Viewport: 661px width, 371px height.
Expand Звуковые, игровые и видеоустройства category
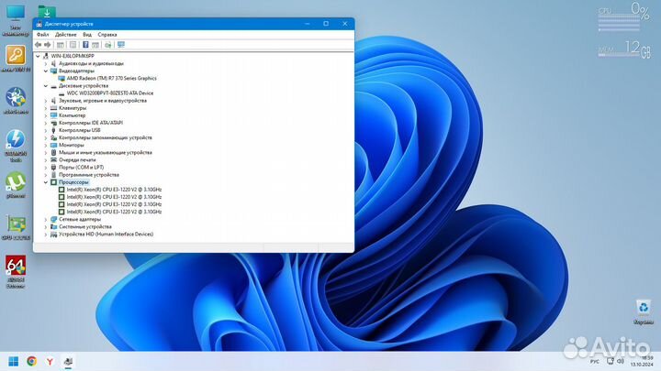pyautogui.click(x=46, y=101)
